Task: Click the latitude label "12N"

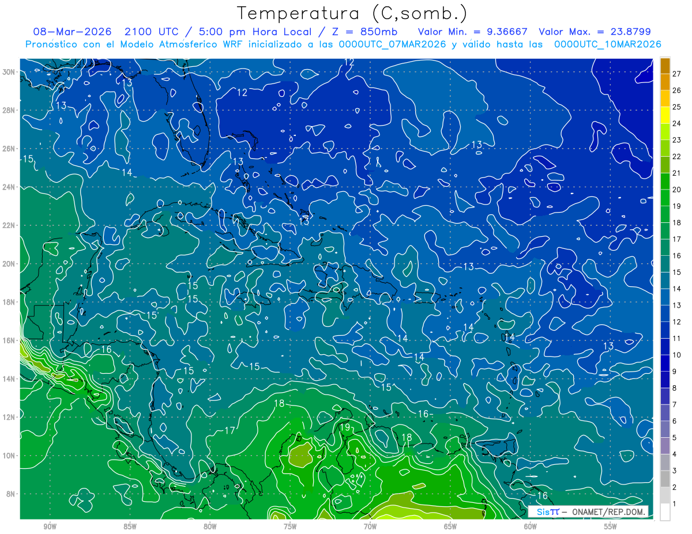Action: 8,417
